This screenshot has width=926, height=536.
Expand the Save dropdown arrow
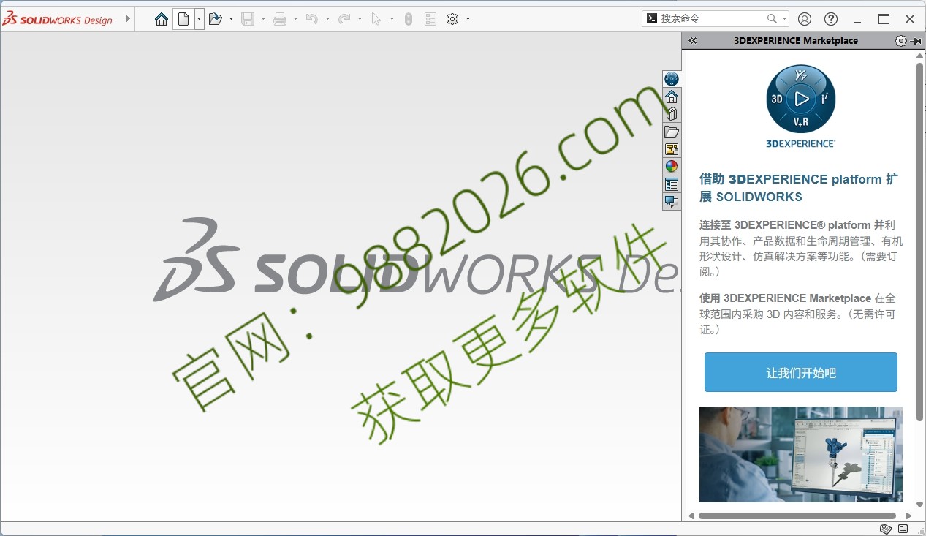263,19
